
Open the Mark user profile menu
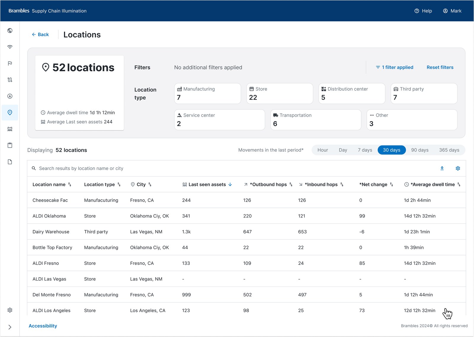tap(452, 11)
